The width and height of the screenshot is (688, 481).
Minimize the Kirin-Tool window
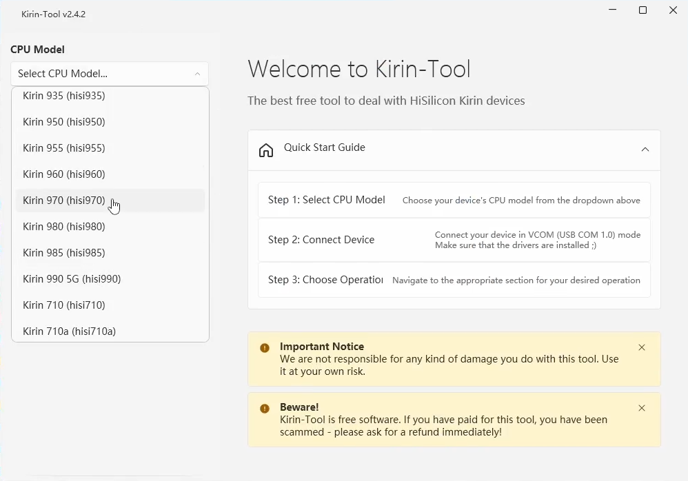coord(613,10)
